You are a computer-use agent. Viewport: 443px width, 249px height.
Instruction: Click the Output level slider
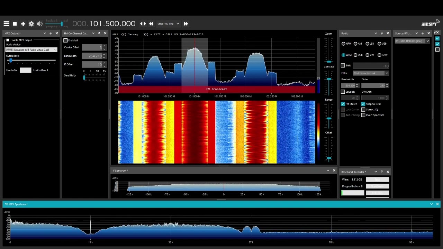pyautogui.click(x=31, y=61)
